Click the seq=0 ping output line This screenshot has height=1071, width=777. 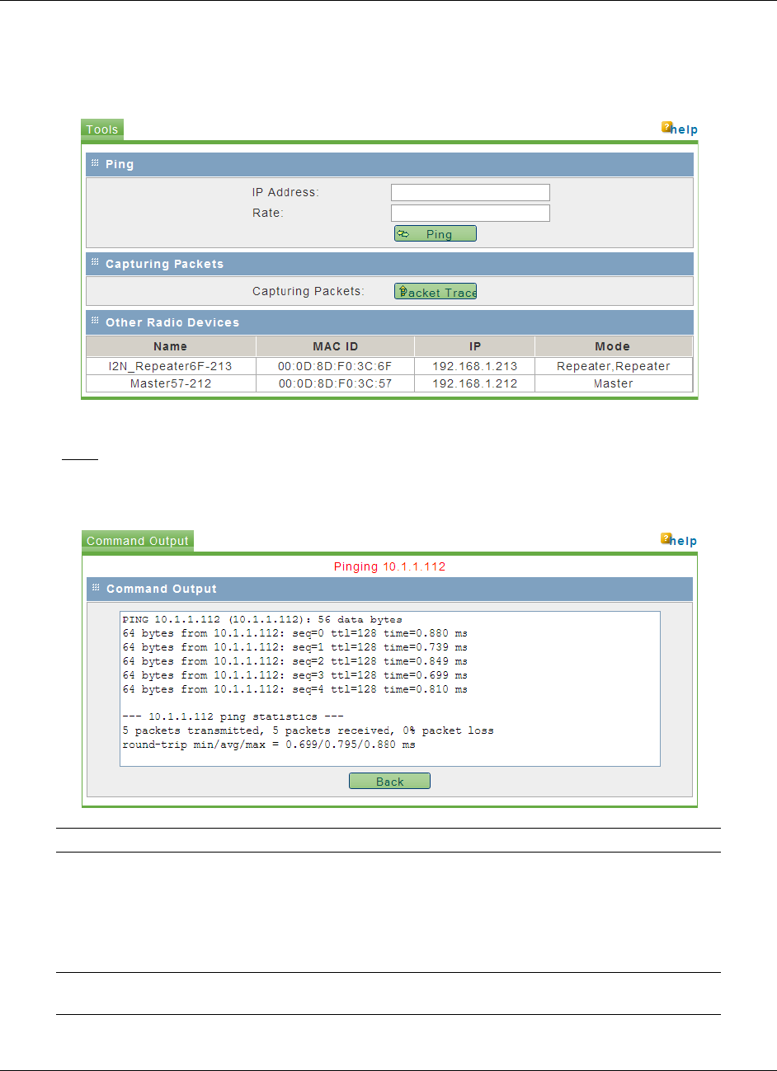click(295, 633)
